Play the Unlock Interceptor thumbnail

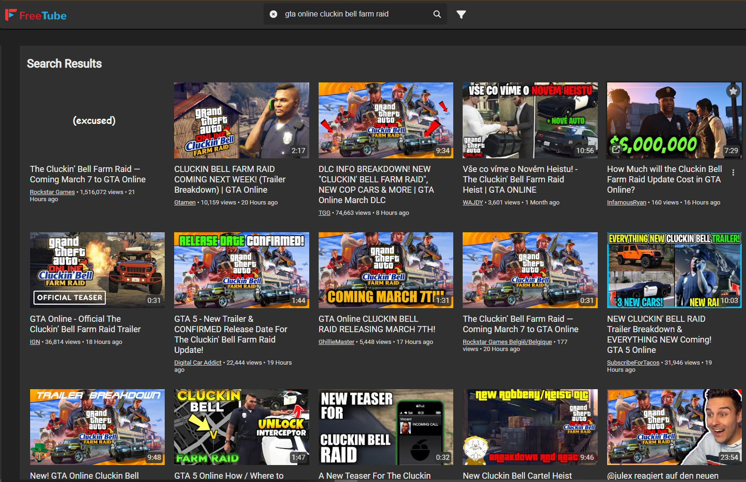pos(241,427)
